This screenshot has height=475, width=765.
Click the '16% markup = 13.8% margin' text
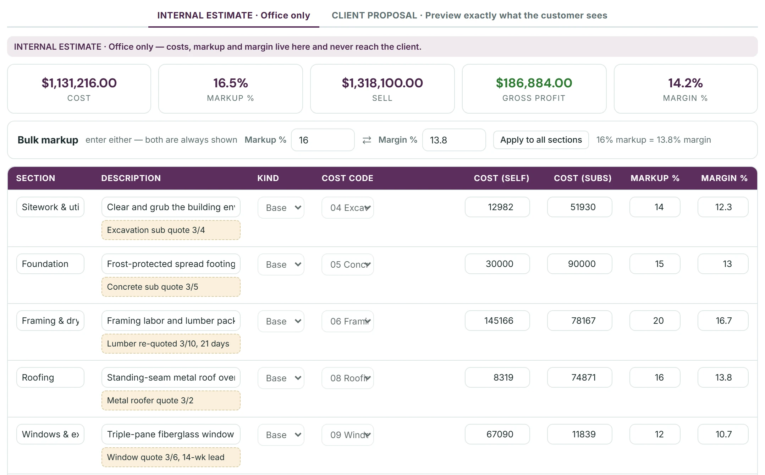(x=654, y=140)
